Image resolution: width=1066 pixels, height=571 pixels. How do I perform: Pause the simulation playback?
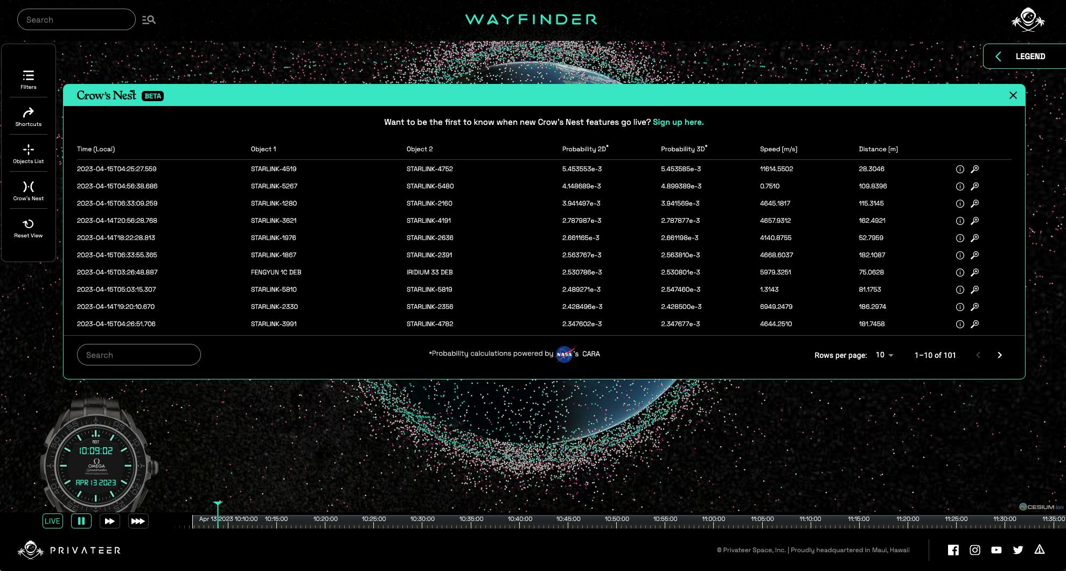81,520
